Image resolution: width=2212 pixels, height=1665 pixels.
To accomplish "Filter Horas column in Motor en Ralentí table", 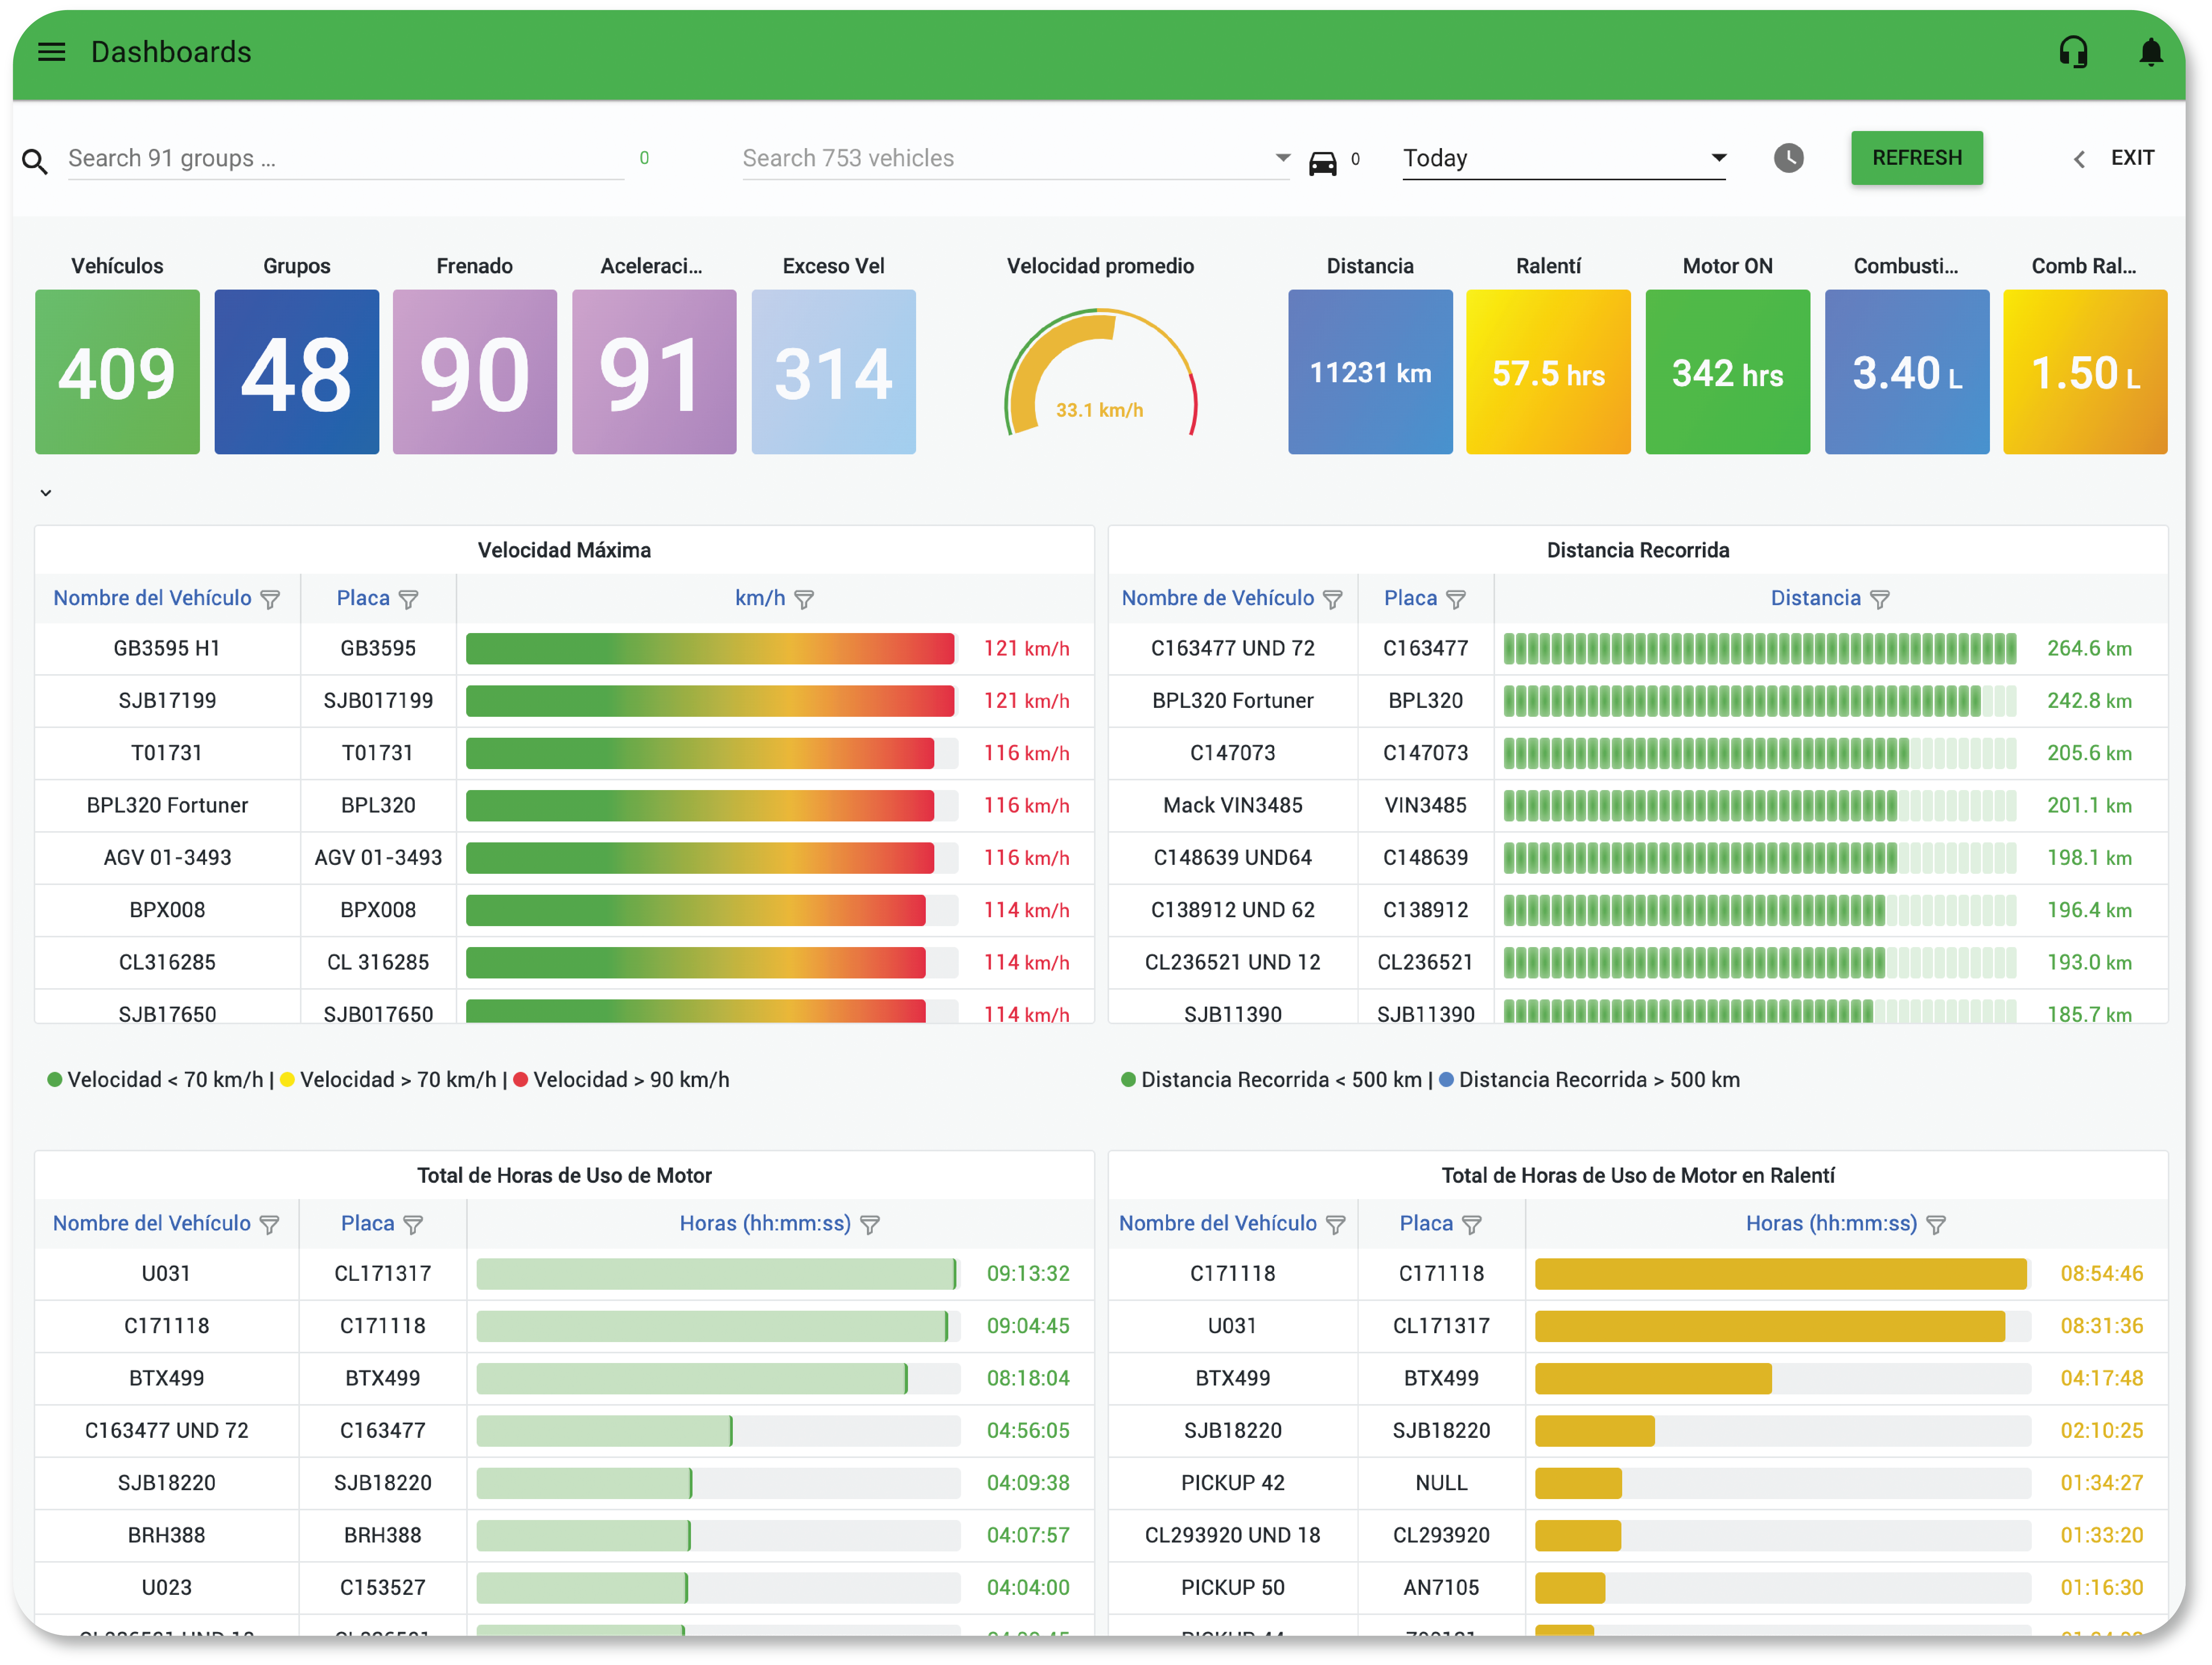I will coord(1936,1225).
